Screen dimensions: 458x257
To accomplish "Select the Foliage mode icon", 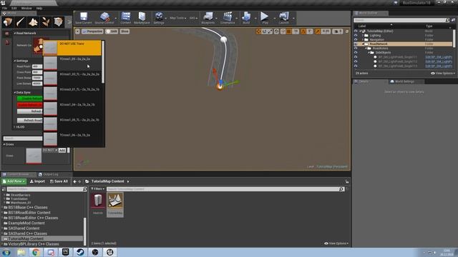I will pyautogui.click(x=46, y=22).
